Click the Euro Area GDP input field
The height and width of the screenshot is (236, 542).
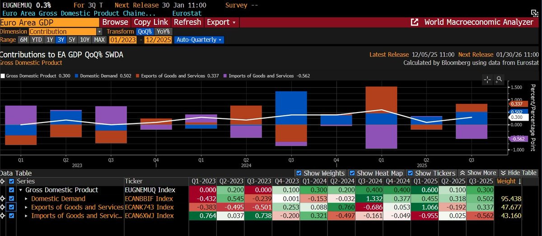(49, 22)
